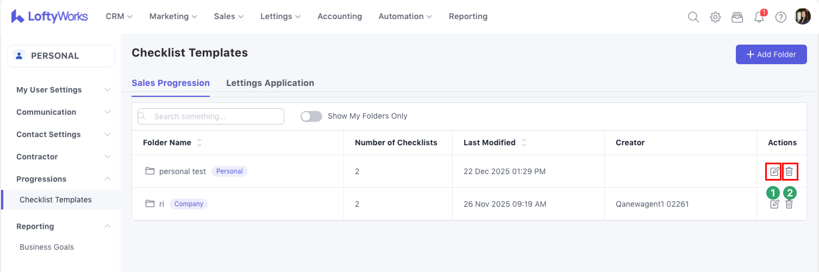
Task: Edit the 'personal test' folder
Action: [774, 171]
